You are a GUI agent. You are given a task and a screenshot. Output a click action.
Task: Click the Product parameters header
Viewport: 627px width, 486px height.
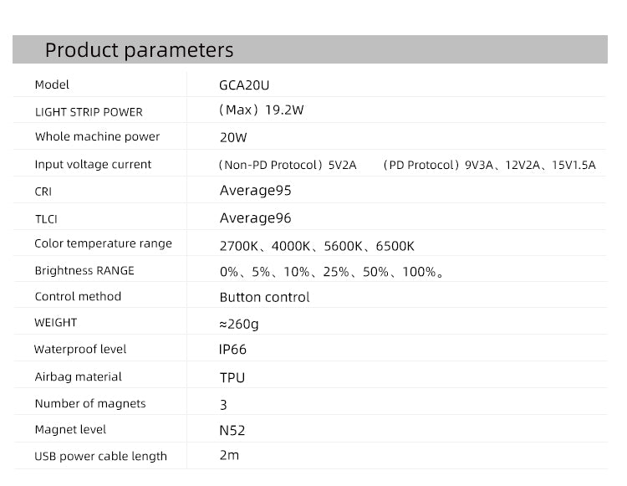pyautogui.click(x=139, y=50)
